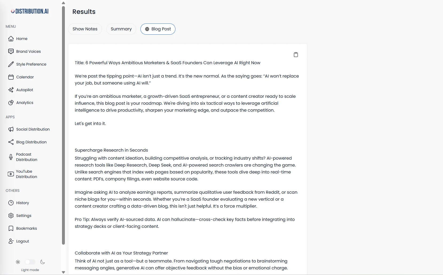
Task: Click the Style Preference pencil icon
Action: 11,64
